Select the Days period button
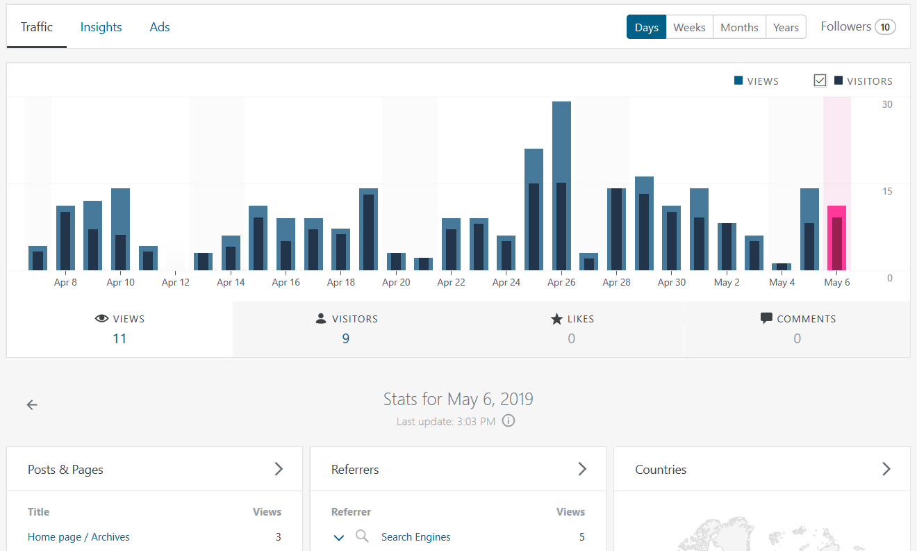Screen dimensions: 917x551 647,27
